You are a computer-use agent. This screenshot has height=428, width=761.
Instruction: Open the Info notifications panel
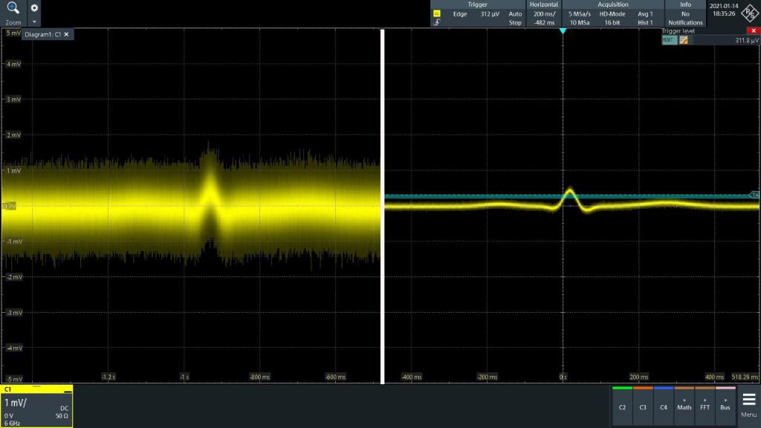684,13
